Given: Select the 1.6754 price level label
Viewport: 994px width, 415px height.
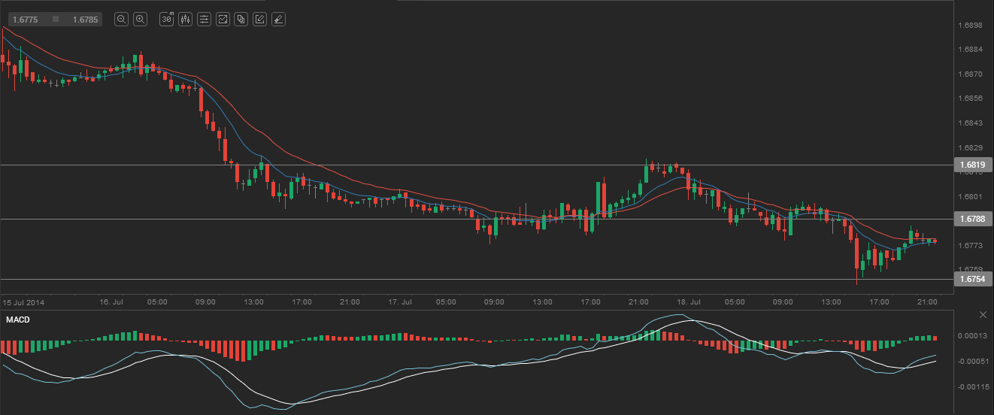Looking at the screenshot, I should pyautogui.click(x=973, y=279).
